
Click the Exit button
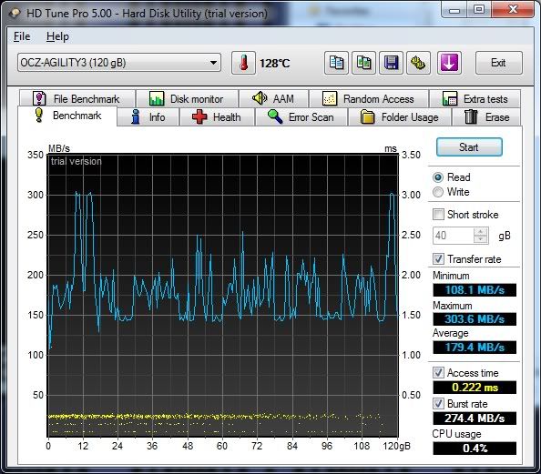[x=498, y=63]
